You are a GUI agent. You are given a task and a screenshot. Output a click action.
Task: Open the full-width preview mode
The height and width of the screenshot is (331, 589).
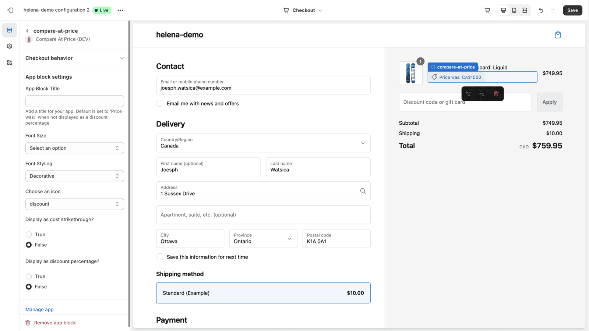(524, 10)
